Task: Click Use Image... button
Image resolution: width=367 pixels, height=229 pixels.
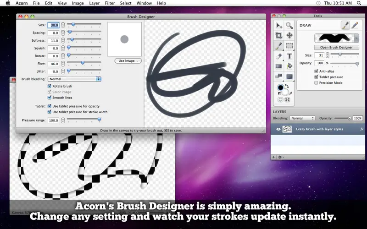Action: coord(128,61)
